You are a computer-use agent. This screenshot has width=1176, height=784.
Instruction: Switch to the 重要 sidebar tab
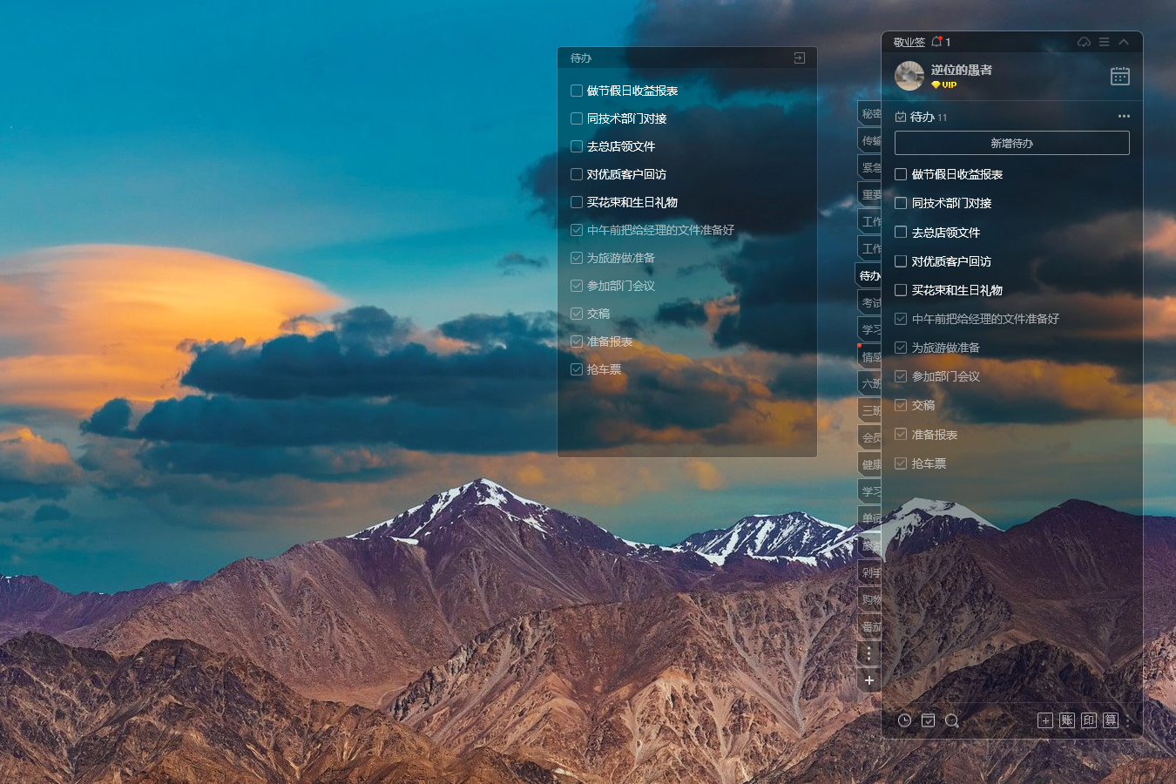[x=870, y=194]
